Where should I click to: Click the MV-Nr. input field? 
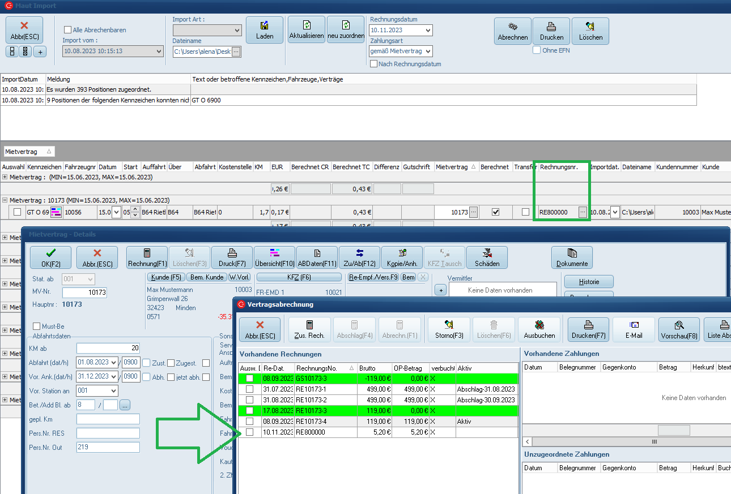[84, 293]
